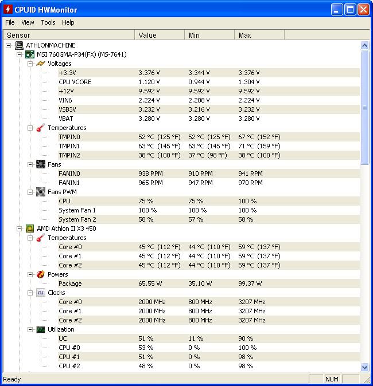Click the vertical scrollbar thumb
This screenshot has width=373, height=386.
coord(364,108)
